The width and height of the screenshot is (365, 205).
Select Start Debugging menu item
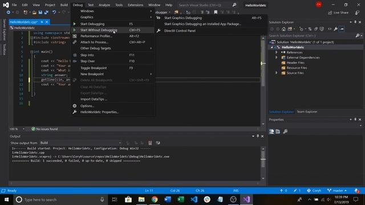click(113, 24)
